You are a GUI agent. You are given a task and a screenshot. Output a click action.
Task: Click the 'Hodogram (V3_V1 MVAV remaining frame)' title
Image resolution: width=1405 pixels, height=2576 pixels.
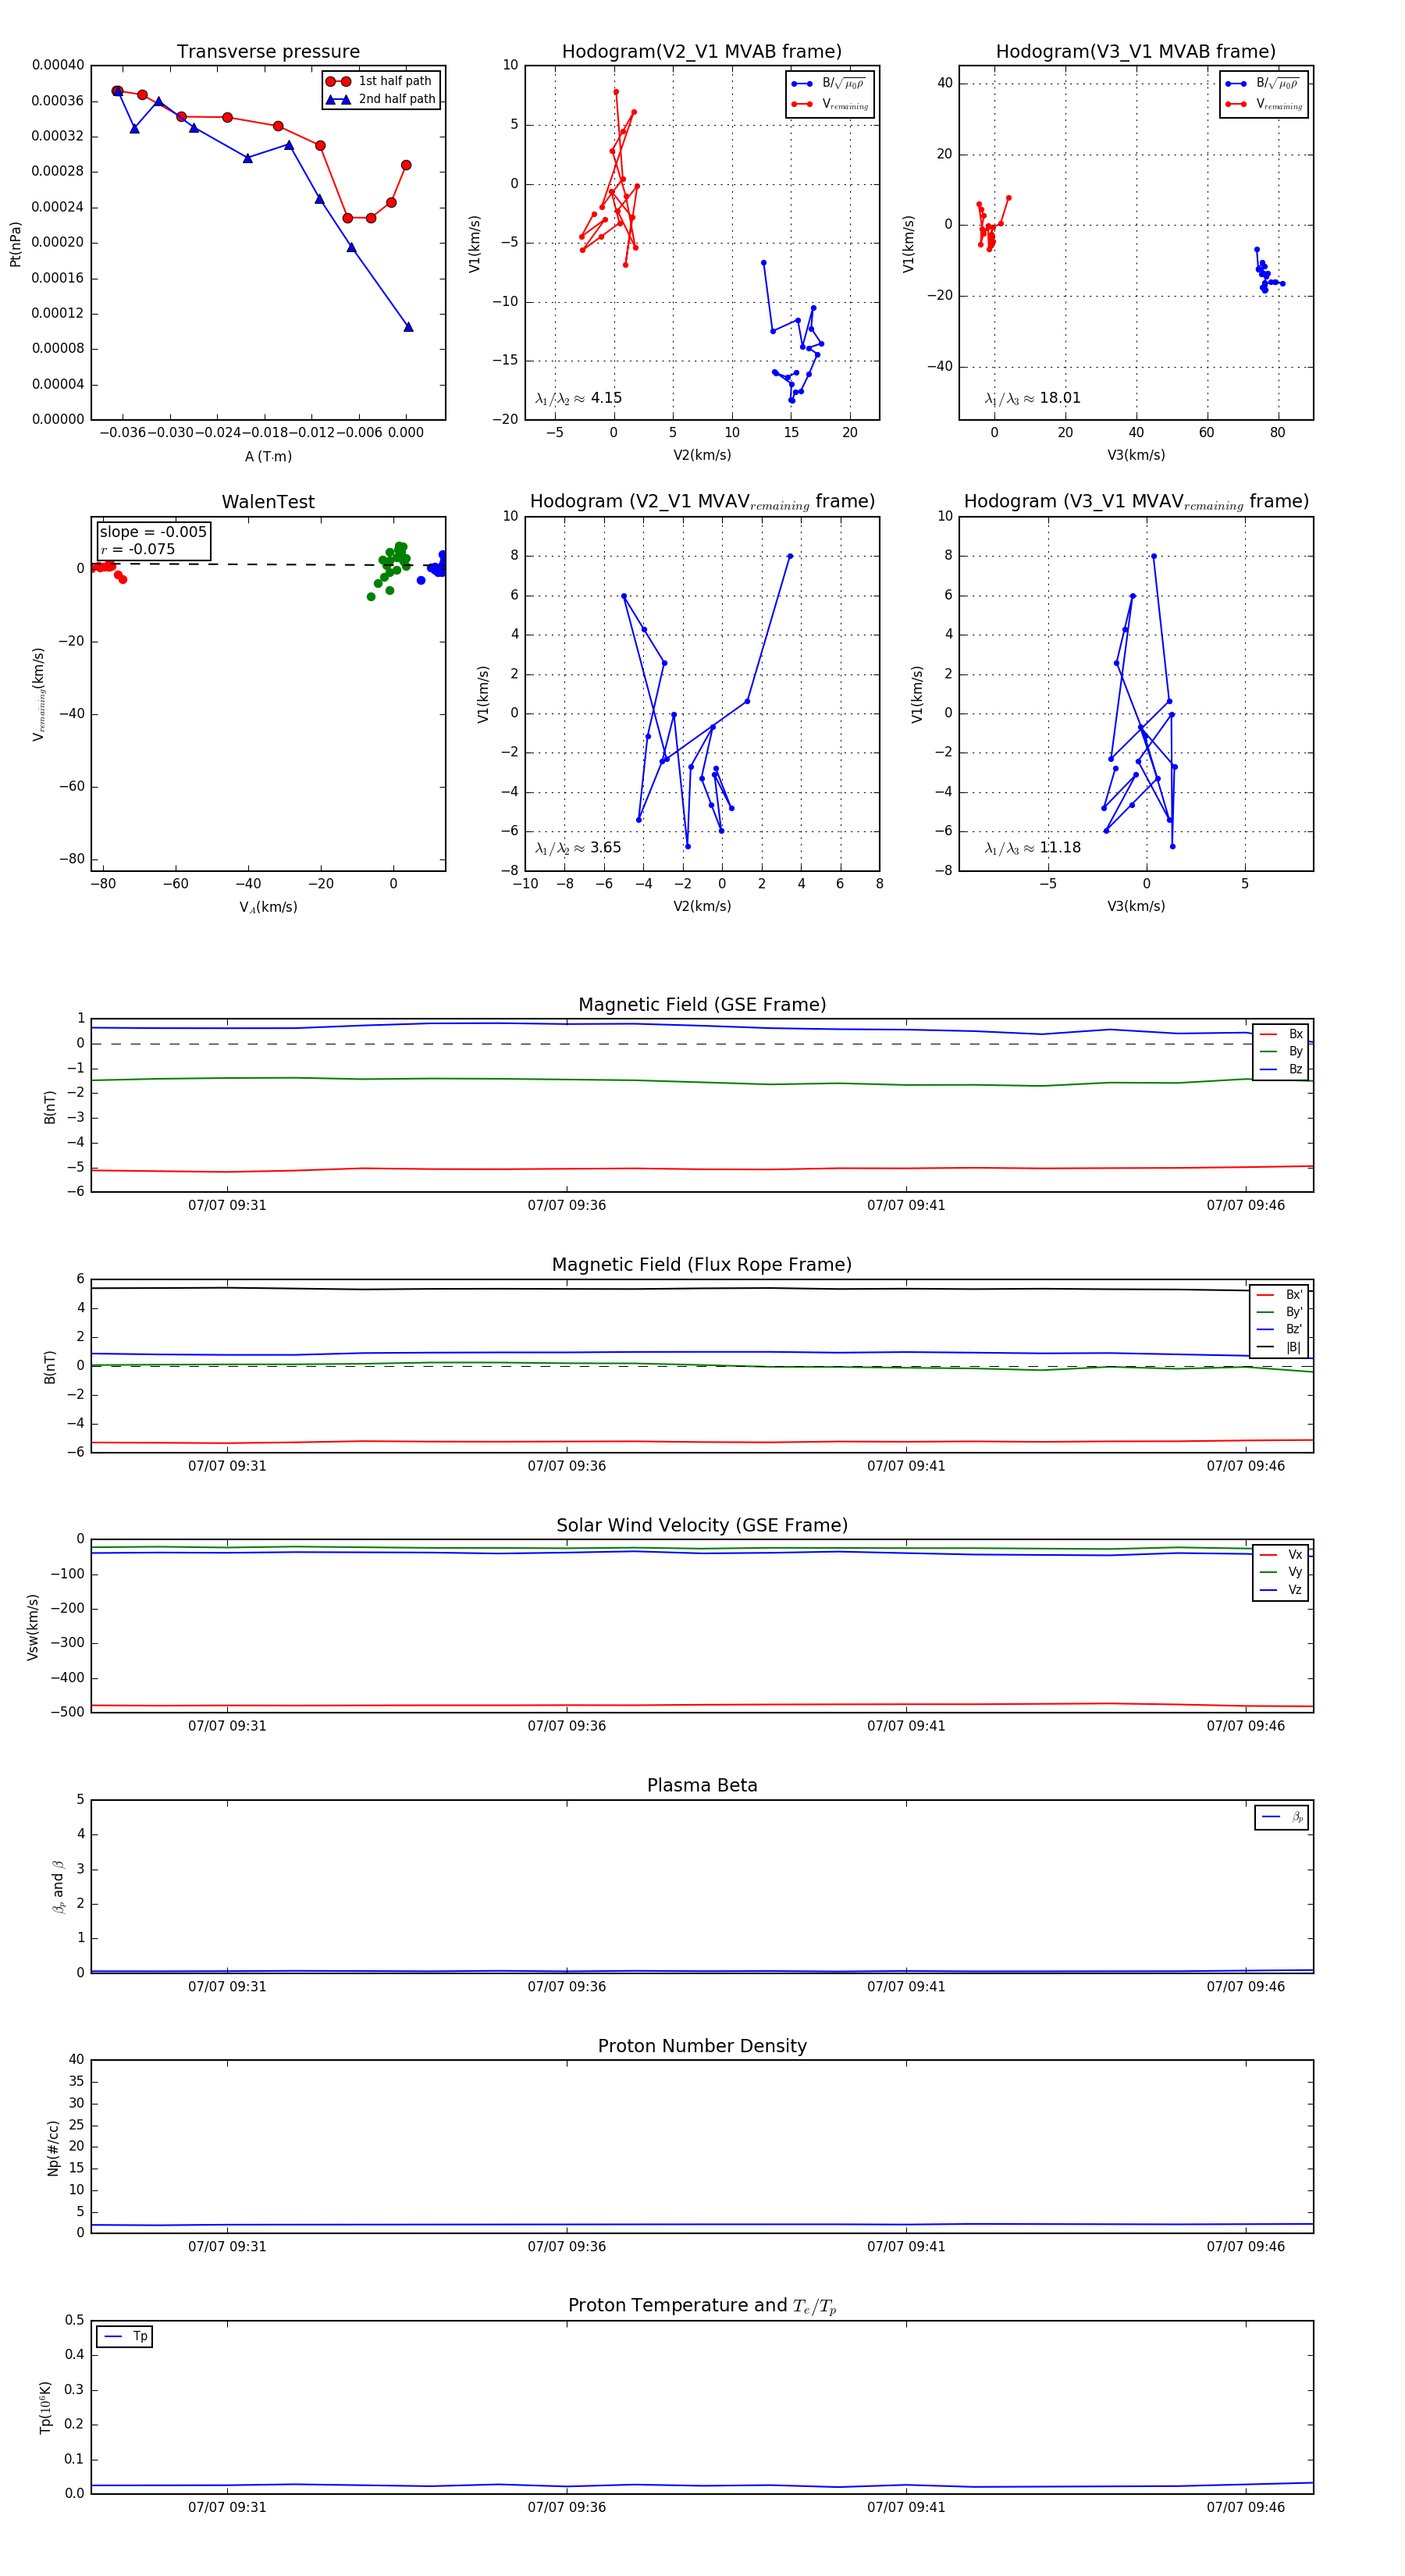(x=1136, y=502)
